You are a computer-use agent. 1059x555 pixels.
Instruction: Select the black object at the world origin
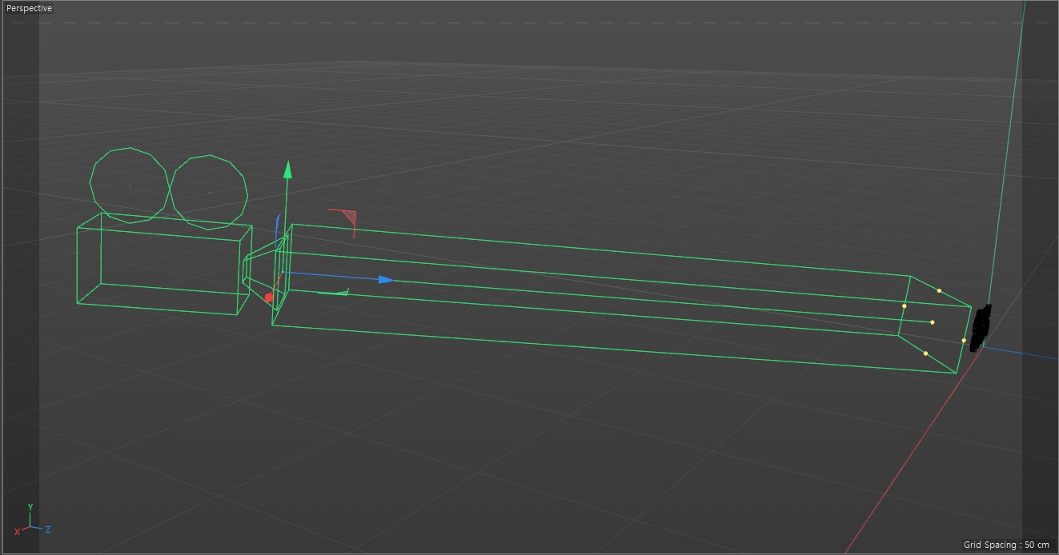(x=981, y=327)
